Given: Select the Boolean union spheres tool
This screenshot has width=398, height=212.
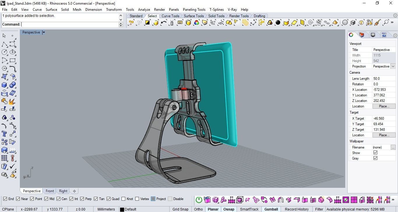Looking at the screenshot, I should tap(13, 85).
